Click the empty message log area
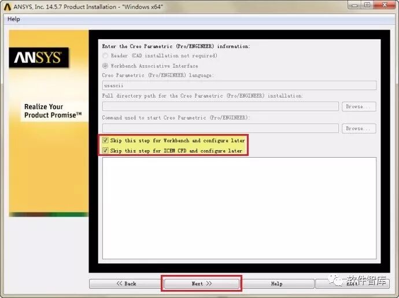 pos(239,208)
